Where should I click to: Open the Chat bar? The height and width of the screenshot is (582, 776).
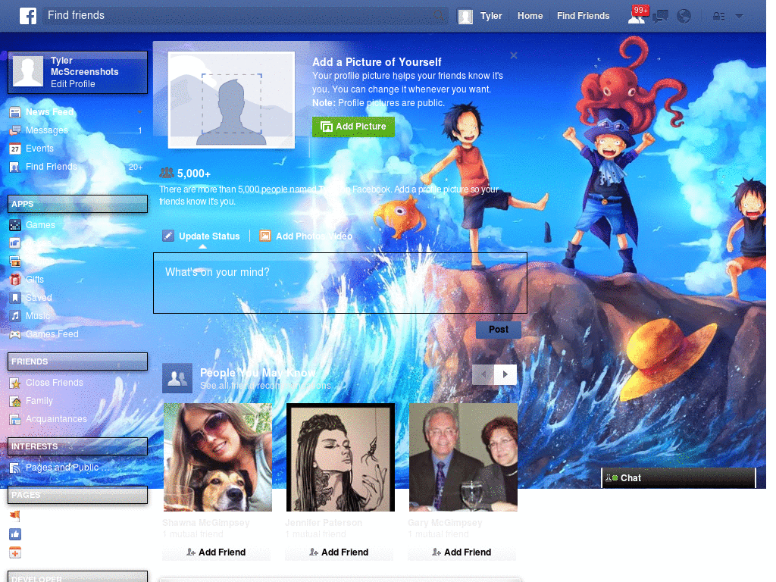tap(678, 478)
